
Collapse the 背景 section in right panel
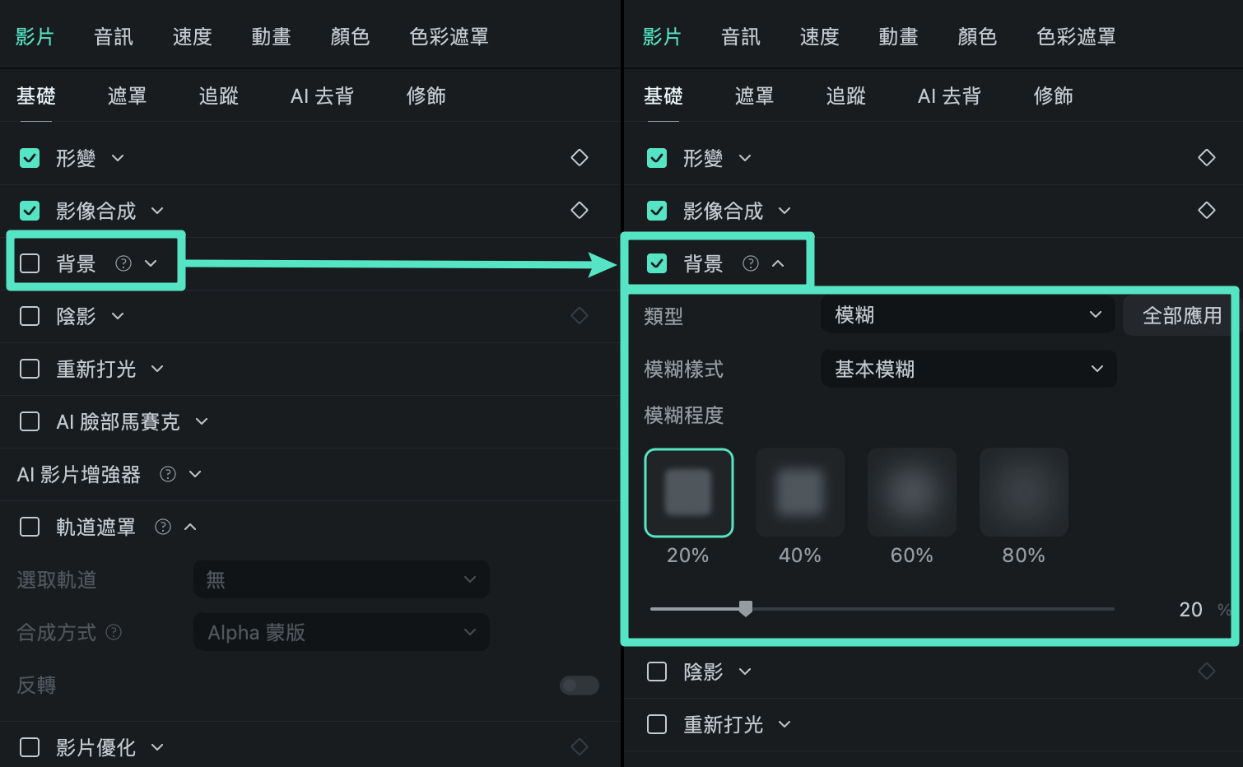pyautogui.click(x=778, y=263)
